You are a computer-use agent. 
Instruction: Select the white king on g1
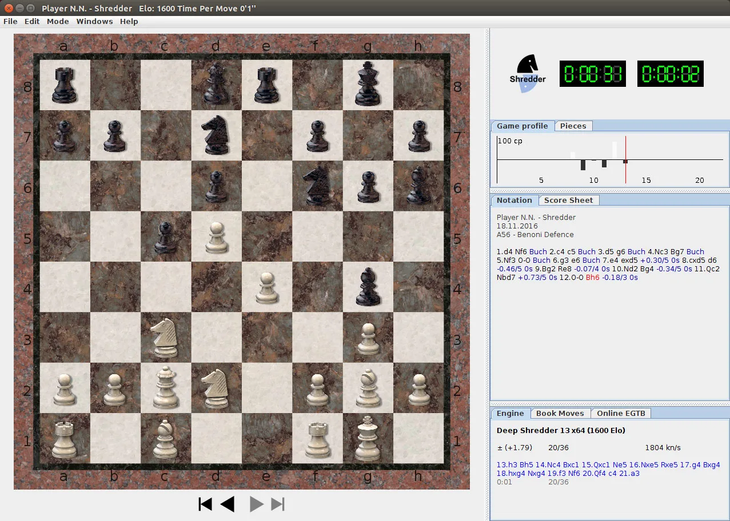(x=368, y=439)
